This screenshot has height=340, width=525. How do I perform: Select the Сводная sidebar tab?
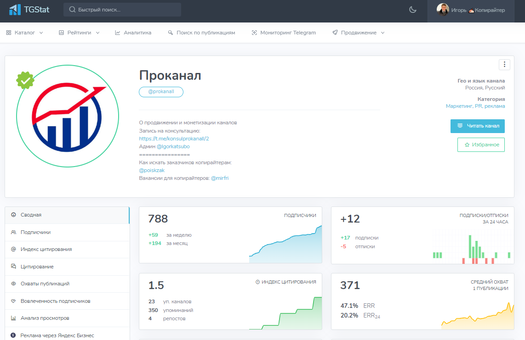click(67, 215)
